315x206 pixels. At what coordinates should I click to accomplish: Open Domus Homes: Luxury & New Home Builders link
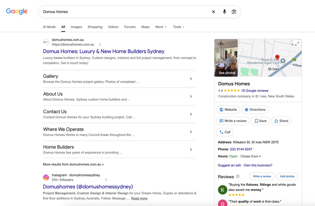click(x=104, y=51)
